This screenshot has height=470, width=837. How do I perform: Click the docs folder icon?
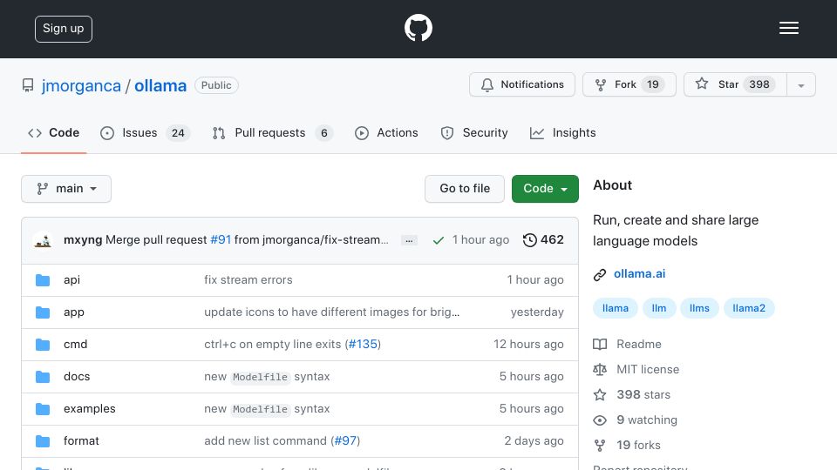tap(43, 377)
